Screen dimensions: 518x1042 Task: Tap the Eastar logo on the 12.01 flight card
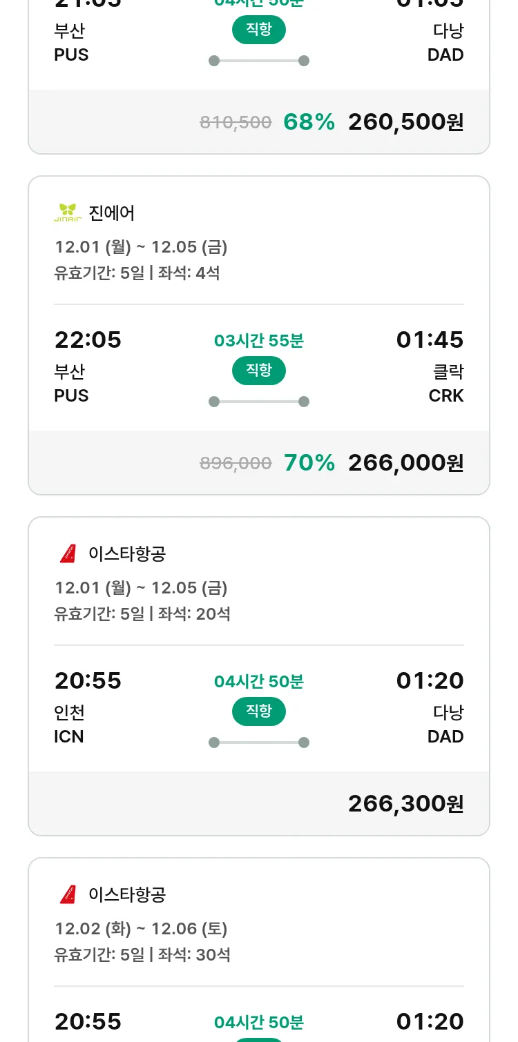pos(68,553)
